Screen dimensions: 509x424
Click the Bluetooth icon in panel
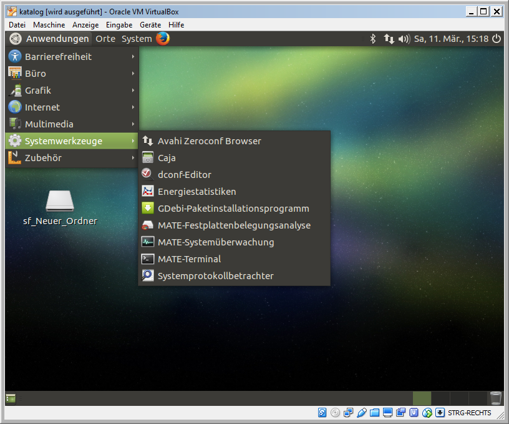pyautogui.click(x=373, y=39)
